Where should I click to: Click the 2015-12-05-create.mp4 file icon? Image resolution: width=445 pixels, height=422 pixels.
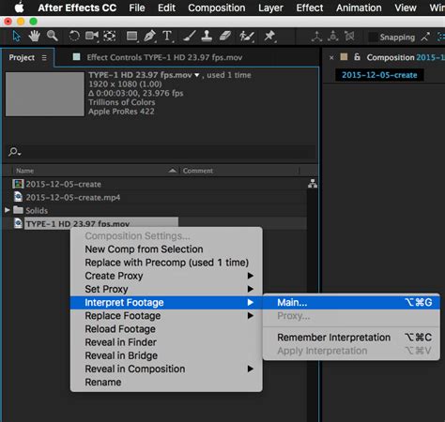[x=19, y=197]
